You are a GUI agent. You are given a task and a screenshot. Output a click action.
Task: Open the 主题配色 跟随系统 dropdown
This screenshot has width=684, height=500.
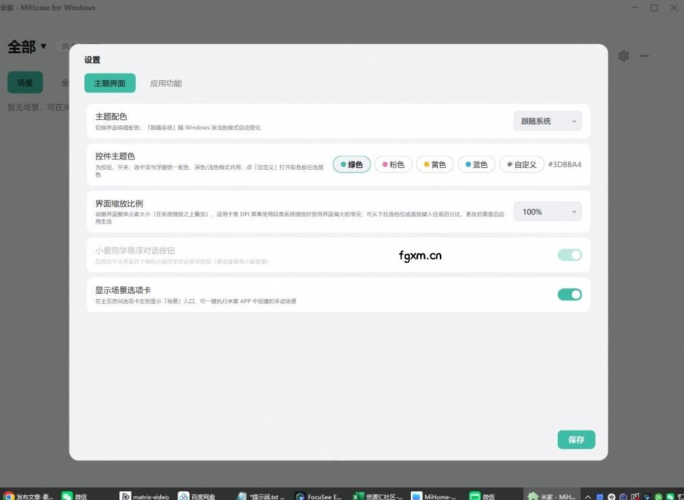click(548, 121)
